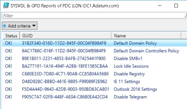Click OK! status of Default Domain Policy row
187x109 pixels.
coord(9,43)
